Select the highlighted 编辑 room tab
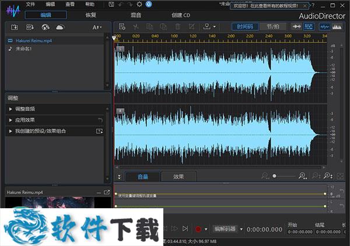This screenshot has height=246, width=350. [x=45, y=15]
